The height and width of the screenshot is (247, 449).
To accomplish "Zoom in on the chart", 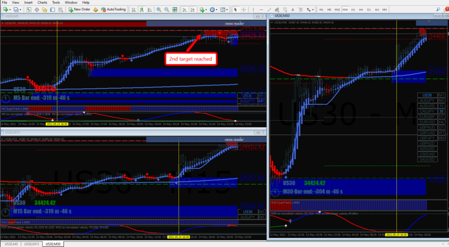I will (159, 10).
